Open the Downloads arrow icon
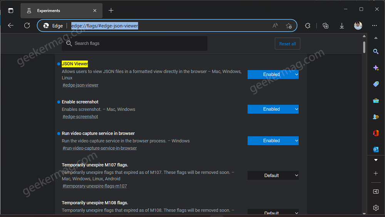 341,25
